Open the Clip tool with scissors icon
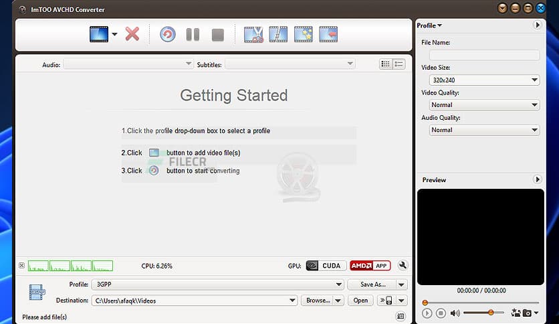This screenshot has width=559, height=324. 253,35
